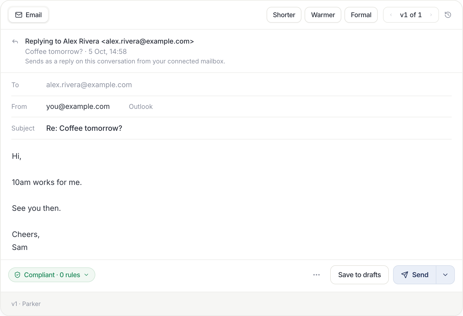The image size is (463, 316).
Task: Apply the Formal tone option
Action: coord(361,15)
